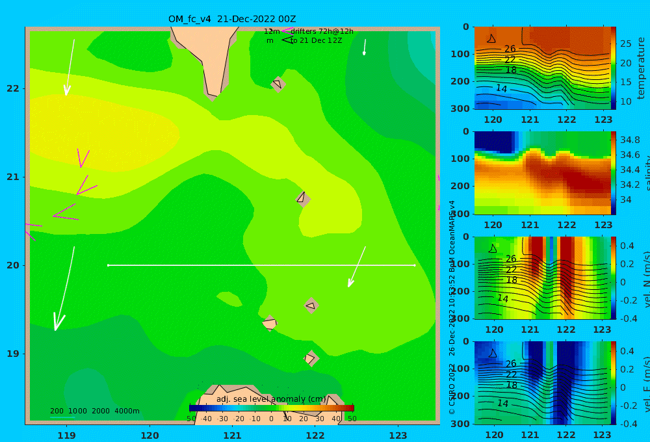Click the island marker near 121.85E 20.75N

click(x=303, y=199)
